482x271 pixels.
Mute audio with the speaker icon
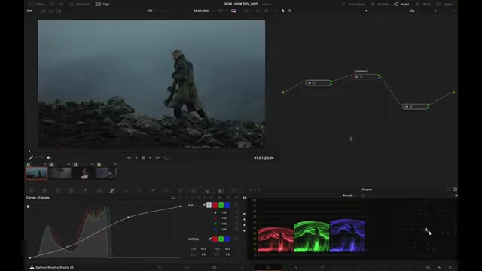click(x=48, y=157)
